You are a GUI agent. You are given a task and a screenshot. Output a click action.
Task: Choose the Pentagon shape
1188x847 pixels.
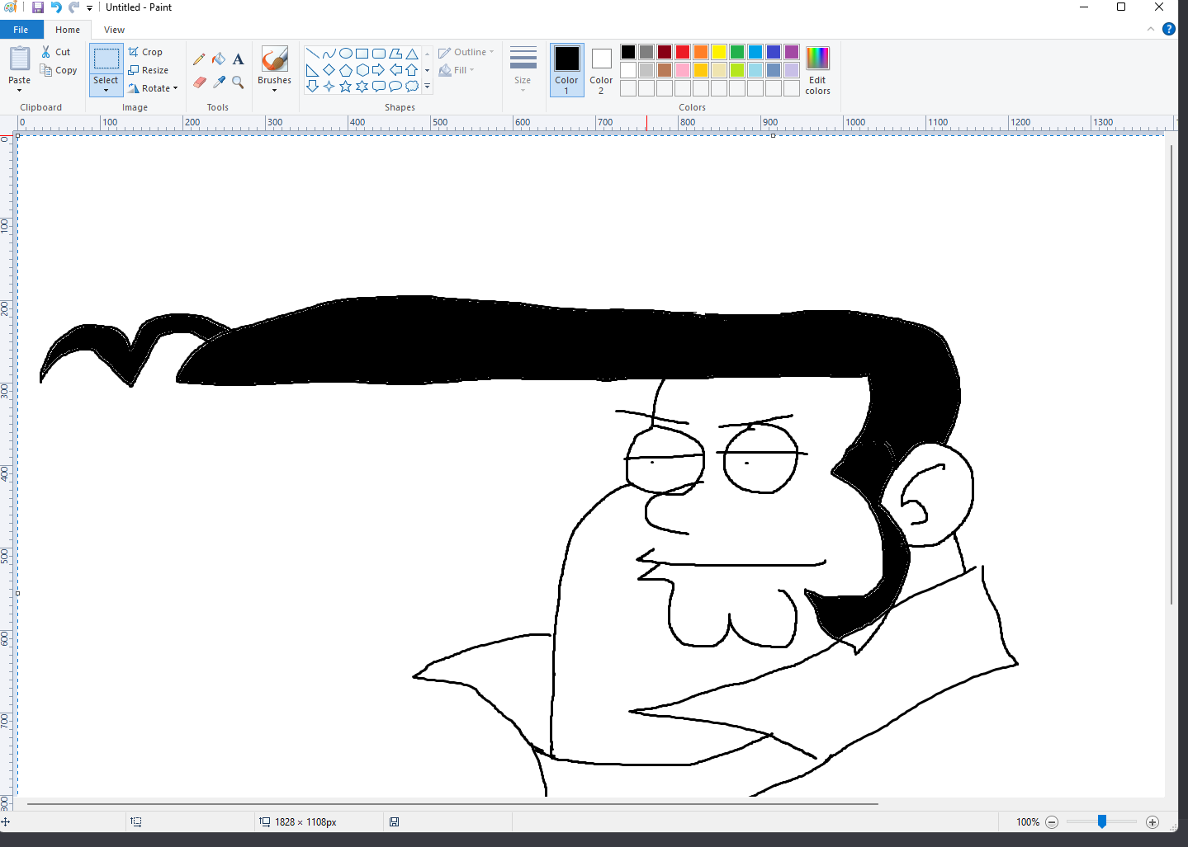(345, 70)
